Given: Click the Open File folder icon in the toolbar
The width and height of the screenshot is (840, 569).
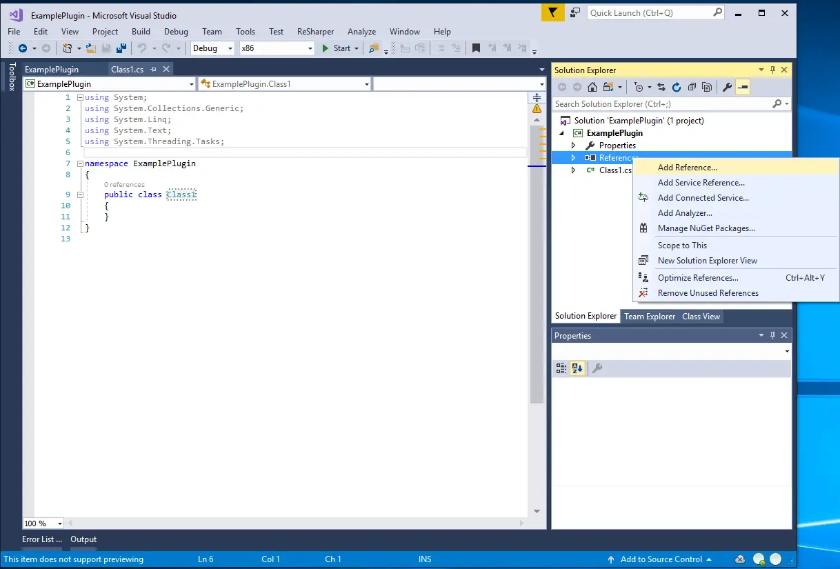Looking at the screenshot, I should 90,48.
